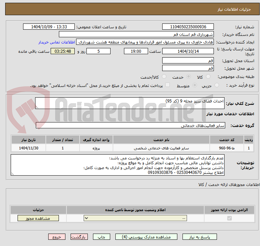Select the کالا radio button
260x246 pixels.
(x=208, y=77)
